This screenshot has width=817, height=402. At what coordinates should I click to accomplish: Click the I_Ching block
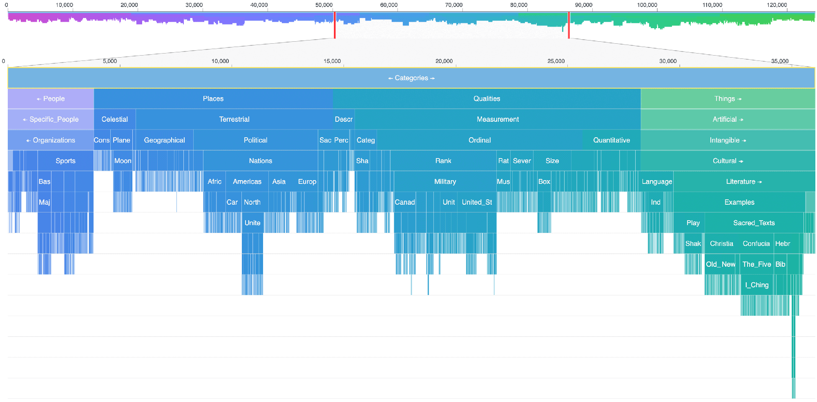757,285
